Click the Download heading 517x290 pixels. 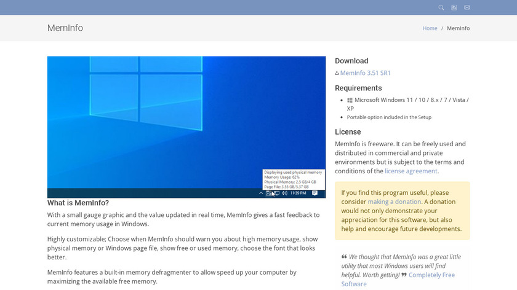(x=351, y=61)
